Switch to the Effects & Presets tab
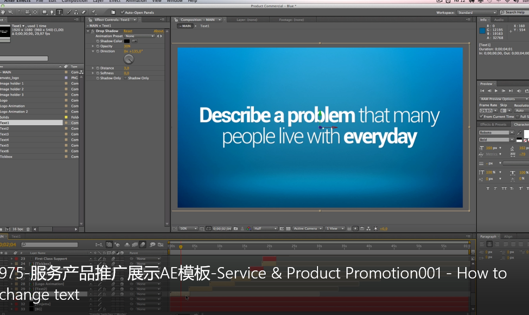Screen dimensions: 529x315 coord(493,124)
